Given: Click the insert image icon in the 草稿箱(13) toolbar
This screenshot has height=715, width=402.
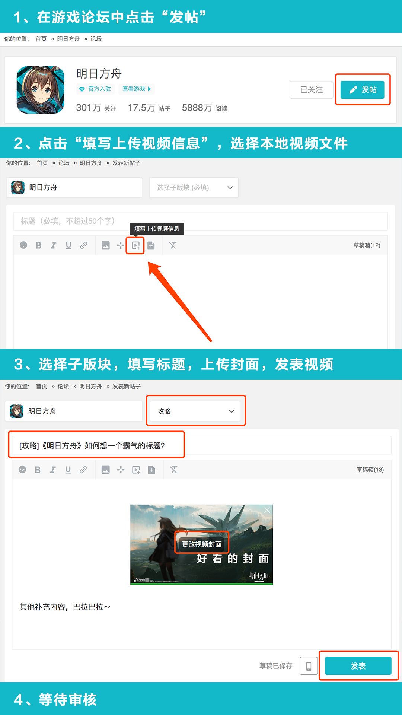Looking at the screenshot, I should coord(106,470).
